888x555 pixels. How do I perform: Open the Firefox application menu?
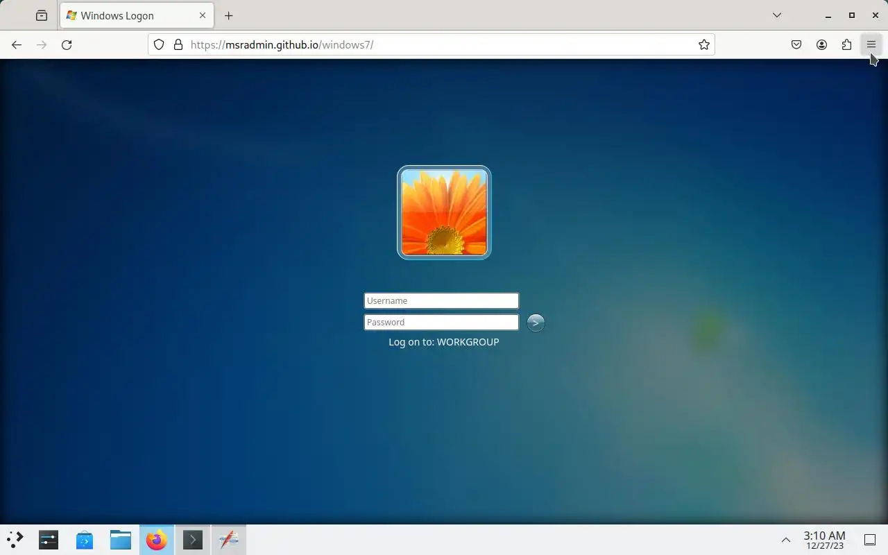(x=871, y=44)
